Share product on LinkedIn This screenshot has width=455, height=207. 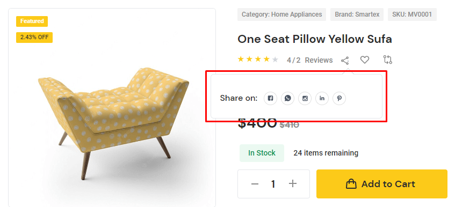[x=322, y=99]
